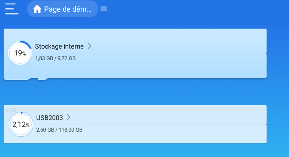Expand USB2003 chevron arrow
289x157 pixels.
[68, 117]
